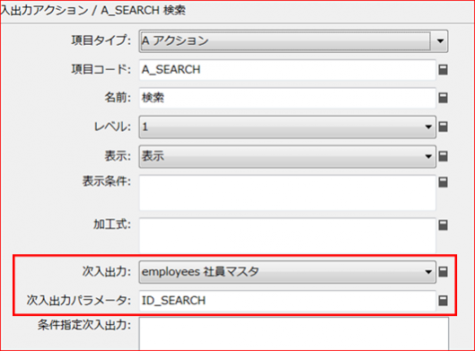Click the small icon beside 表示条件 area

pos(443,182)
